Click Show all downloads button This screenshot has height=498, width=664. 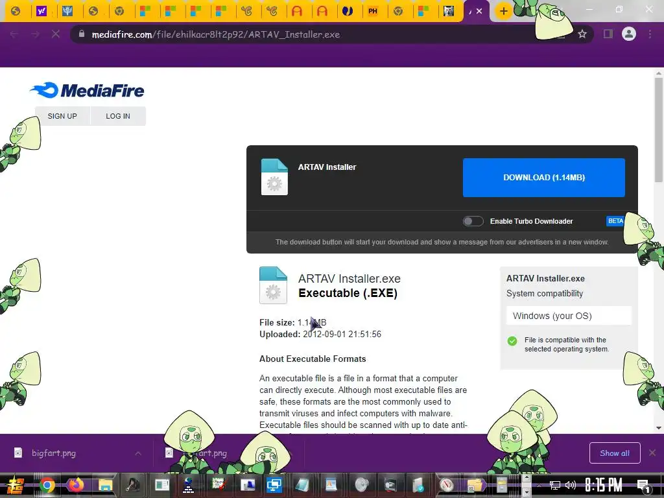pos(615,453)
